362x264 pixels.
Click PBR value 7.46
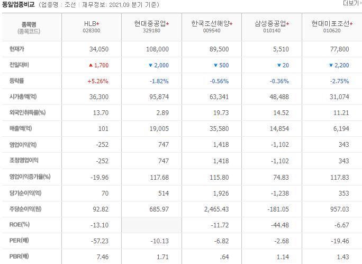(x=103, y=257)
